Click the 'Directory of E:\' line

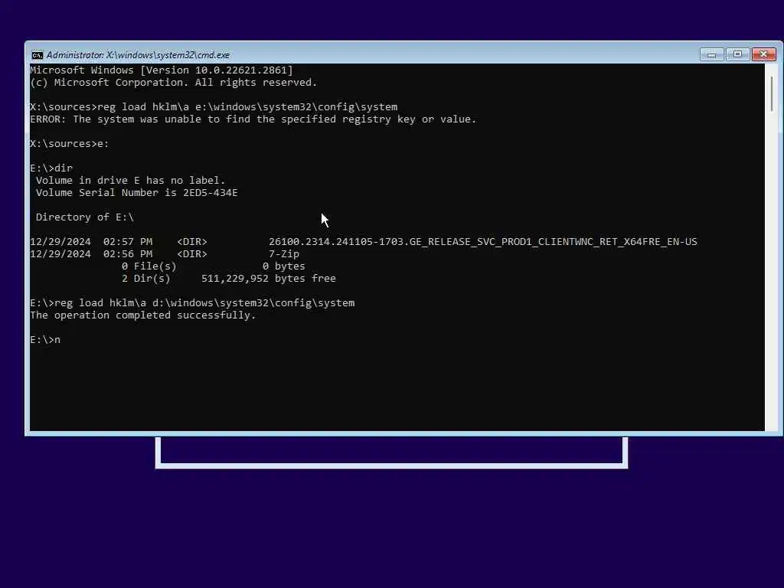click(85, 217)
